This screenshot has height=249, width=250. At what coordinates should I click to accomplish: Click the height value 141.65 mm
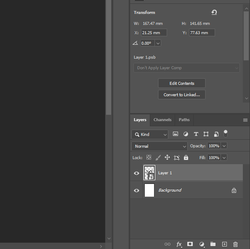200,24
